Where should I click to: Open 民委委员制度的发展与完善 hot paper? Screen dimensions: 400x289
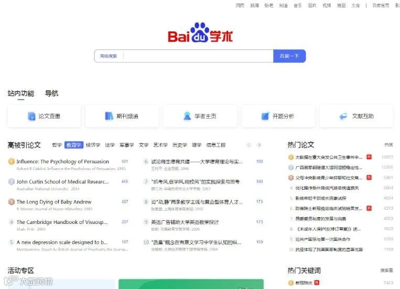(x=321, y=219)
